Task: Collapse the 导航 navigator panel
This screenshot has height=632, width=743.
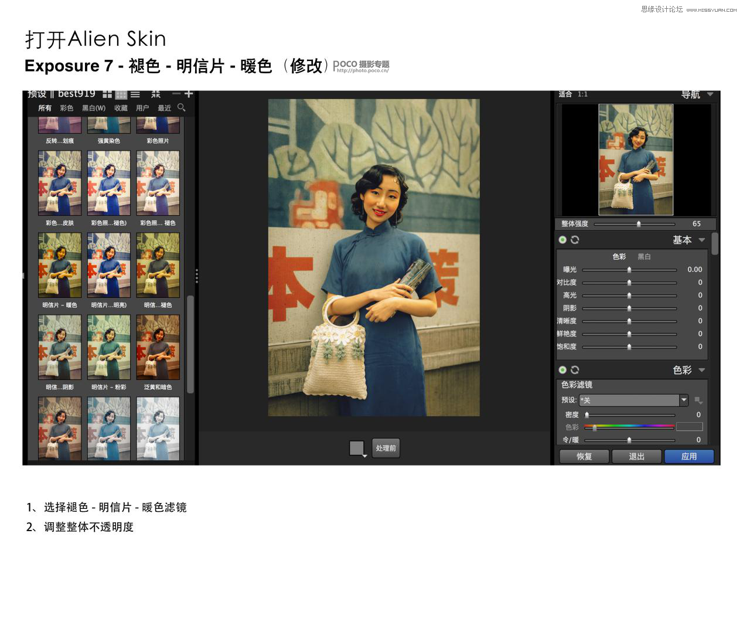Action: click(x=710, y=94)
